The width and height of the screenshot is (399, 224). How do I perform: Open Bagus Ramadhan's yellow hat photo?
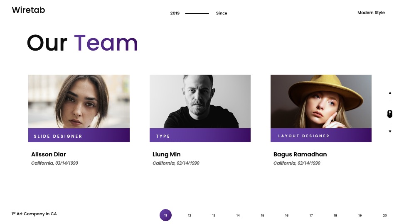(321, 101)
